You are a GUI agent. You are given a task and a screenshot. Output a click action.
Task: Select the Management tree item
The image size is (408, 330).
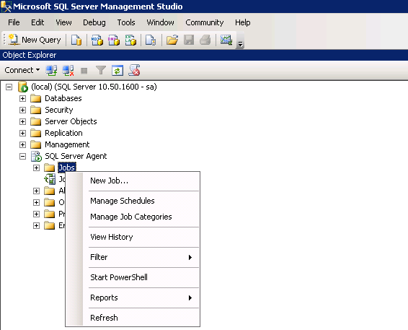(x=67, y=144)
